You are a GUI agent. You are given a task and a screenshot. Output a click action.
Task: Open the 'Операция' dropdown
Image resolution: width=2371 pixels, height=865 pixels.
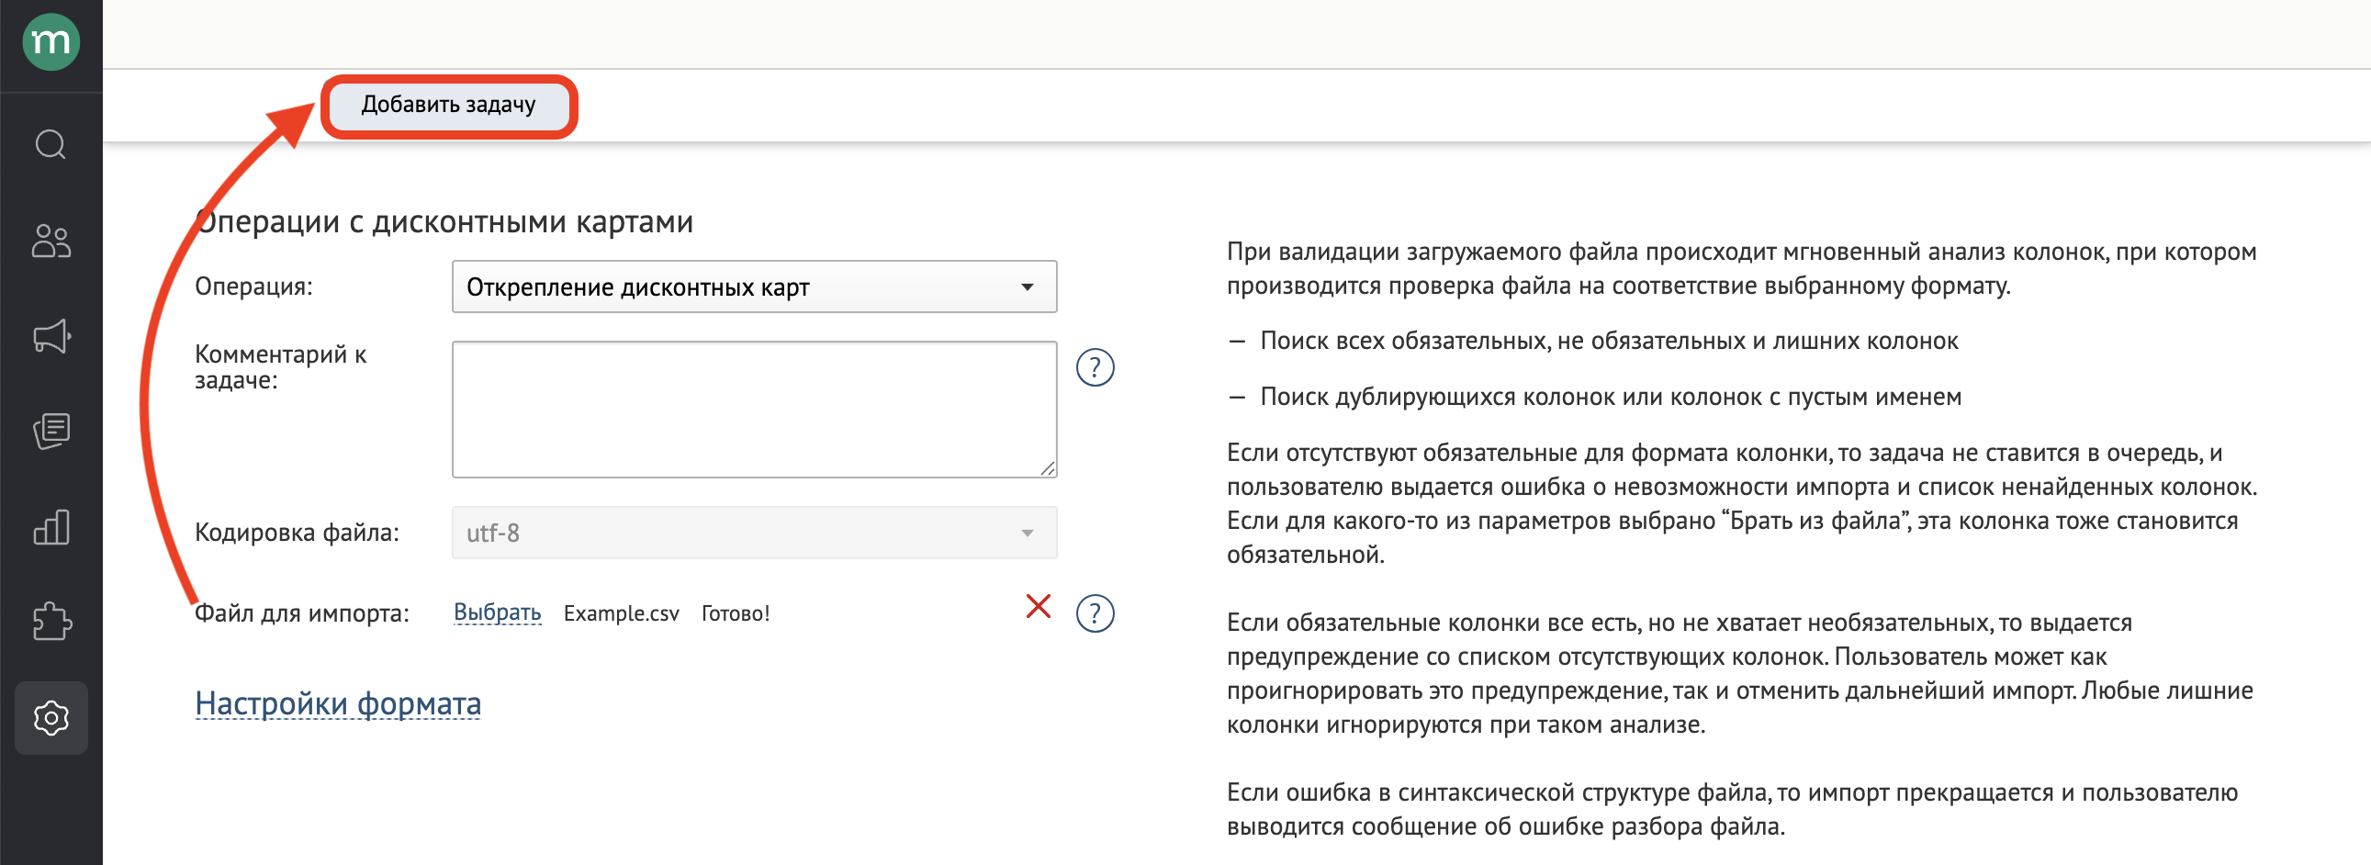click(753, 287)
